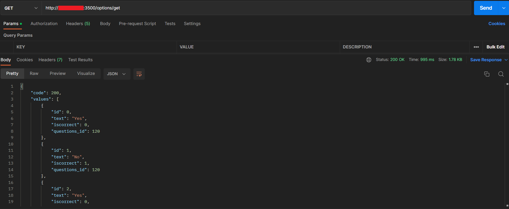This screenshot has height=209, width=509.
Task: Click the Status: 200 OK indicator
Action: coord(390,60)
